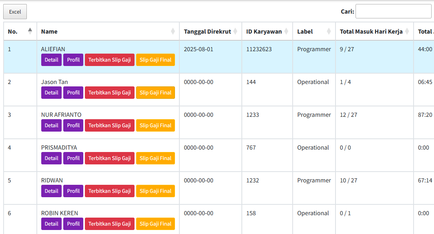View Detail for RIDWAN
Image resolution: width=434 pixels, height=234 pixels.
[51, 191]
